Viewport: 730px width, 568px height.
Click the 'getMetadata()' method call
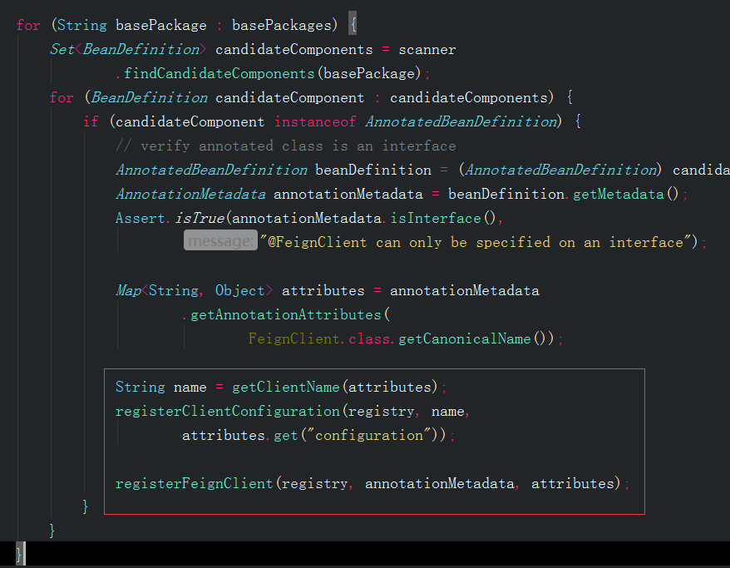(626, 194)
